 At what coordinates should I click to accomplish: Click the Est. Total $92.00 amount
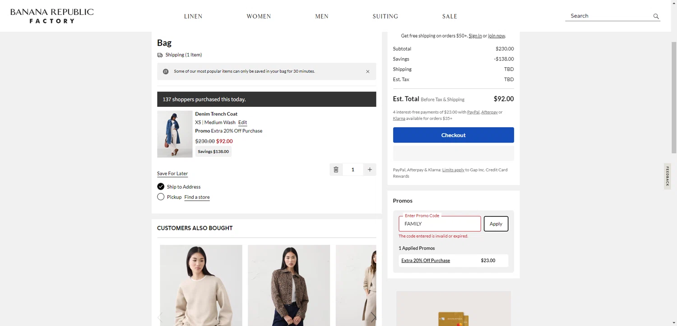point(504,99)
